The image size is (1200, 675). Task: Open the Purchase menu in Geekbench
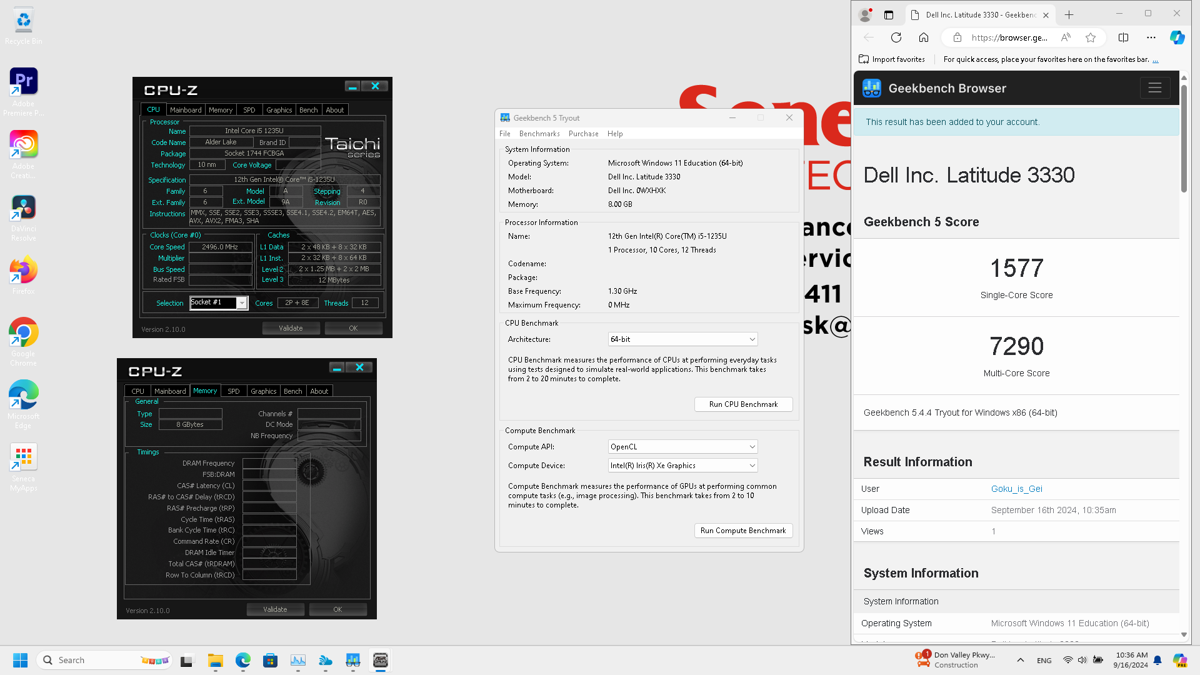click(x=583, y=134)
